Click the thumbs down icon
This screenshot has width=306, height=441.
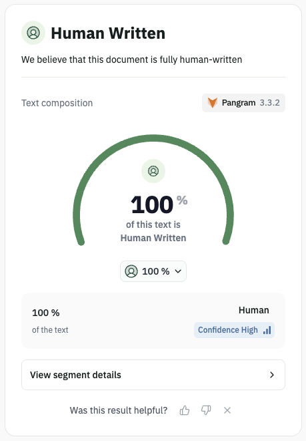(x=206, y=410)
